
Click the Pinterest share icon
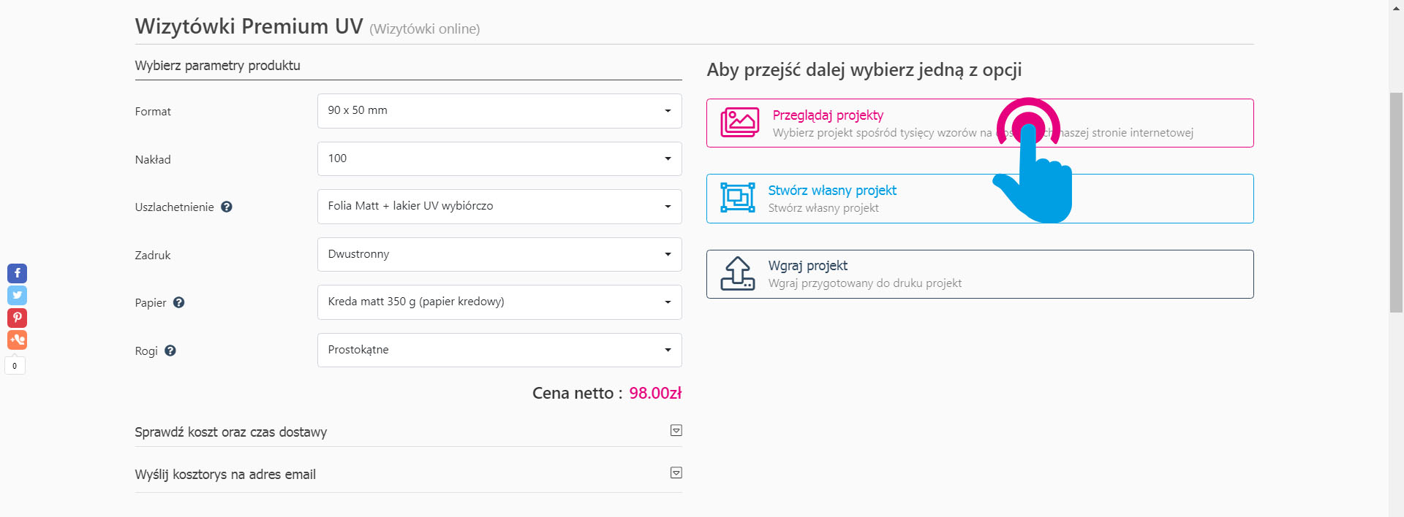[x=17, y=318]
